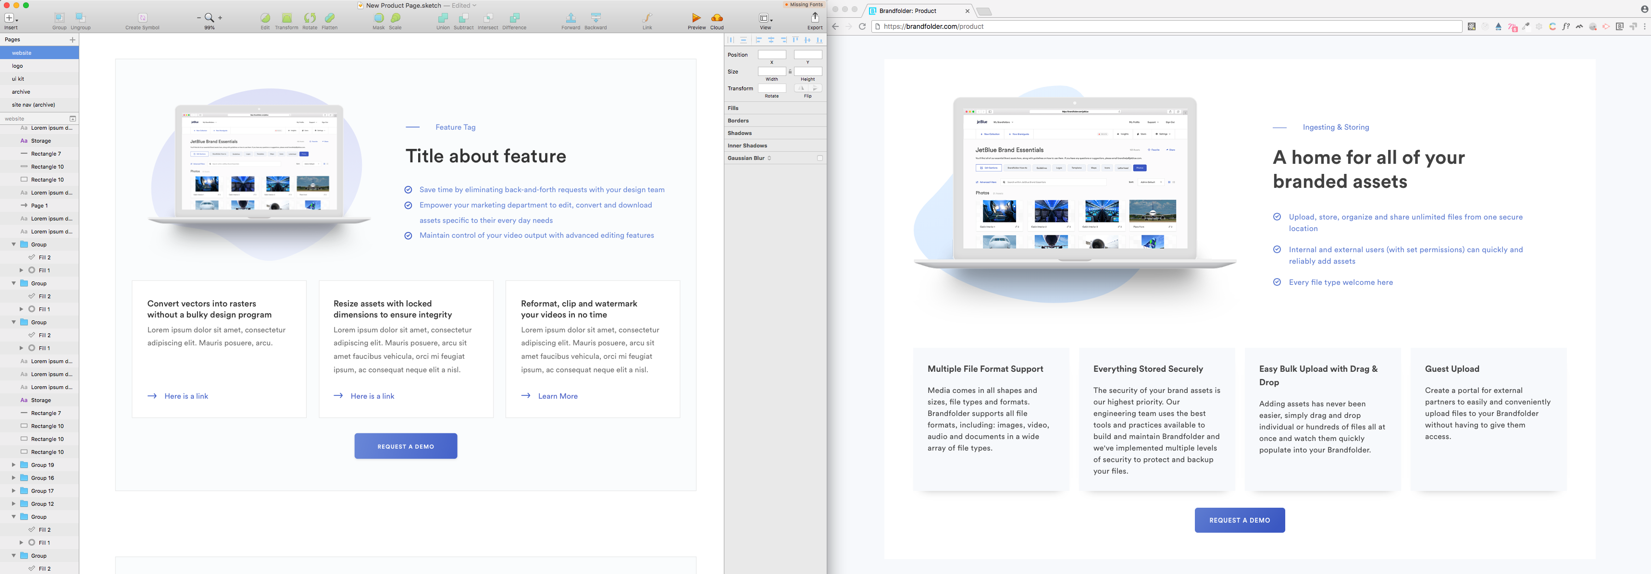
Task: Click REQUEST A DEMO in Sketch canvas
Action: pos(406,447)
